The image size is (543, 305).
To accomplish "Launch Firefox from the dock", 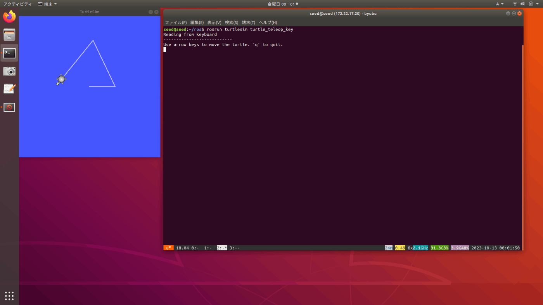I will (9, 17).
